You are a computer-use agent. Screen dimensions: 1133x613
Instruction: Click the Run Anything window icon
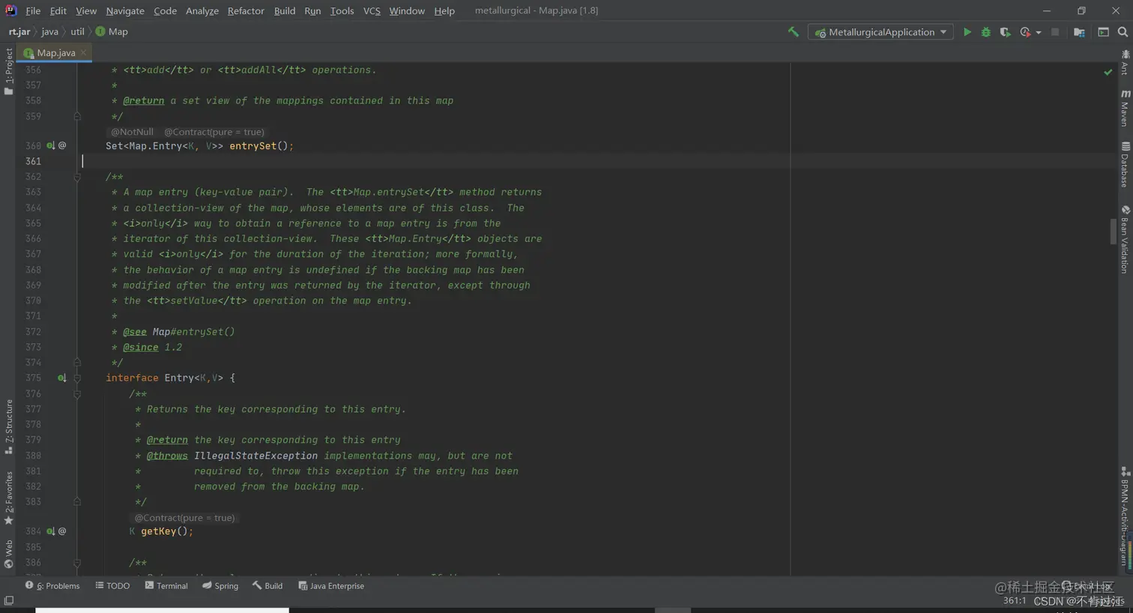1103,32
